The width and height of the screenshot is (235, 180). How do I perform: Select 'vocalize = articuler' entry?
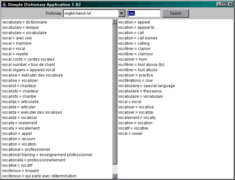[x=19, y=107]
